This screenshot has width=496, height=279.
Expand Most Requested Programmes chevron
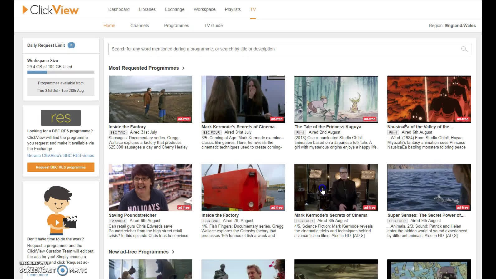tap(183, 68)
